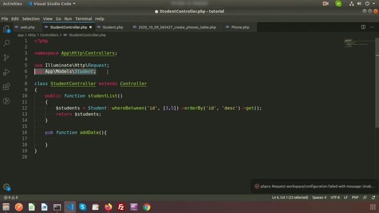Image resolution: width=379 pixels, height=213 pixels.
Task: Click the Ln 6, Col 1 cursor position
Action: click(x=290, y=198)
